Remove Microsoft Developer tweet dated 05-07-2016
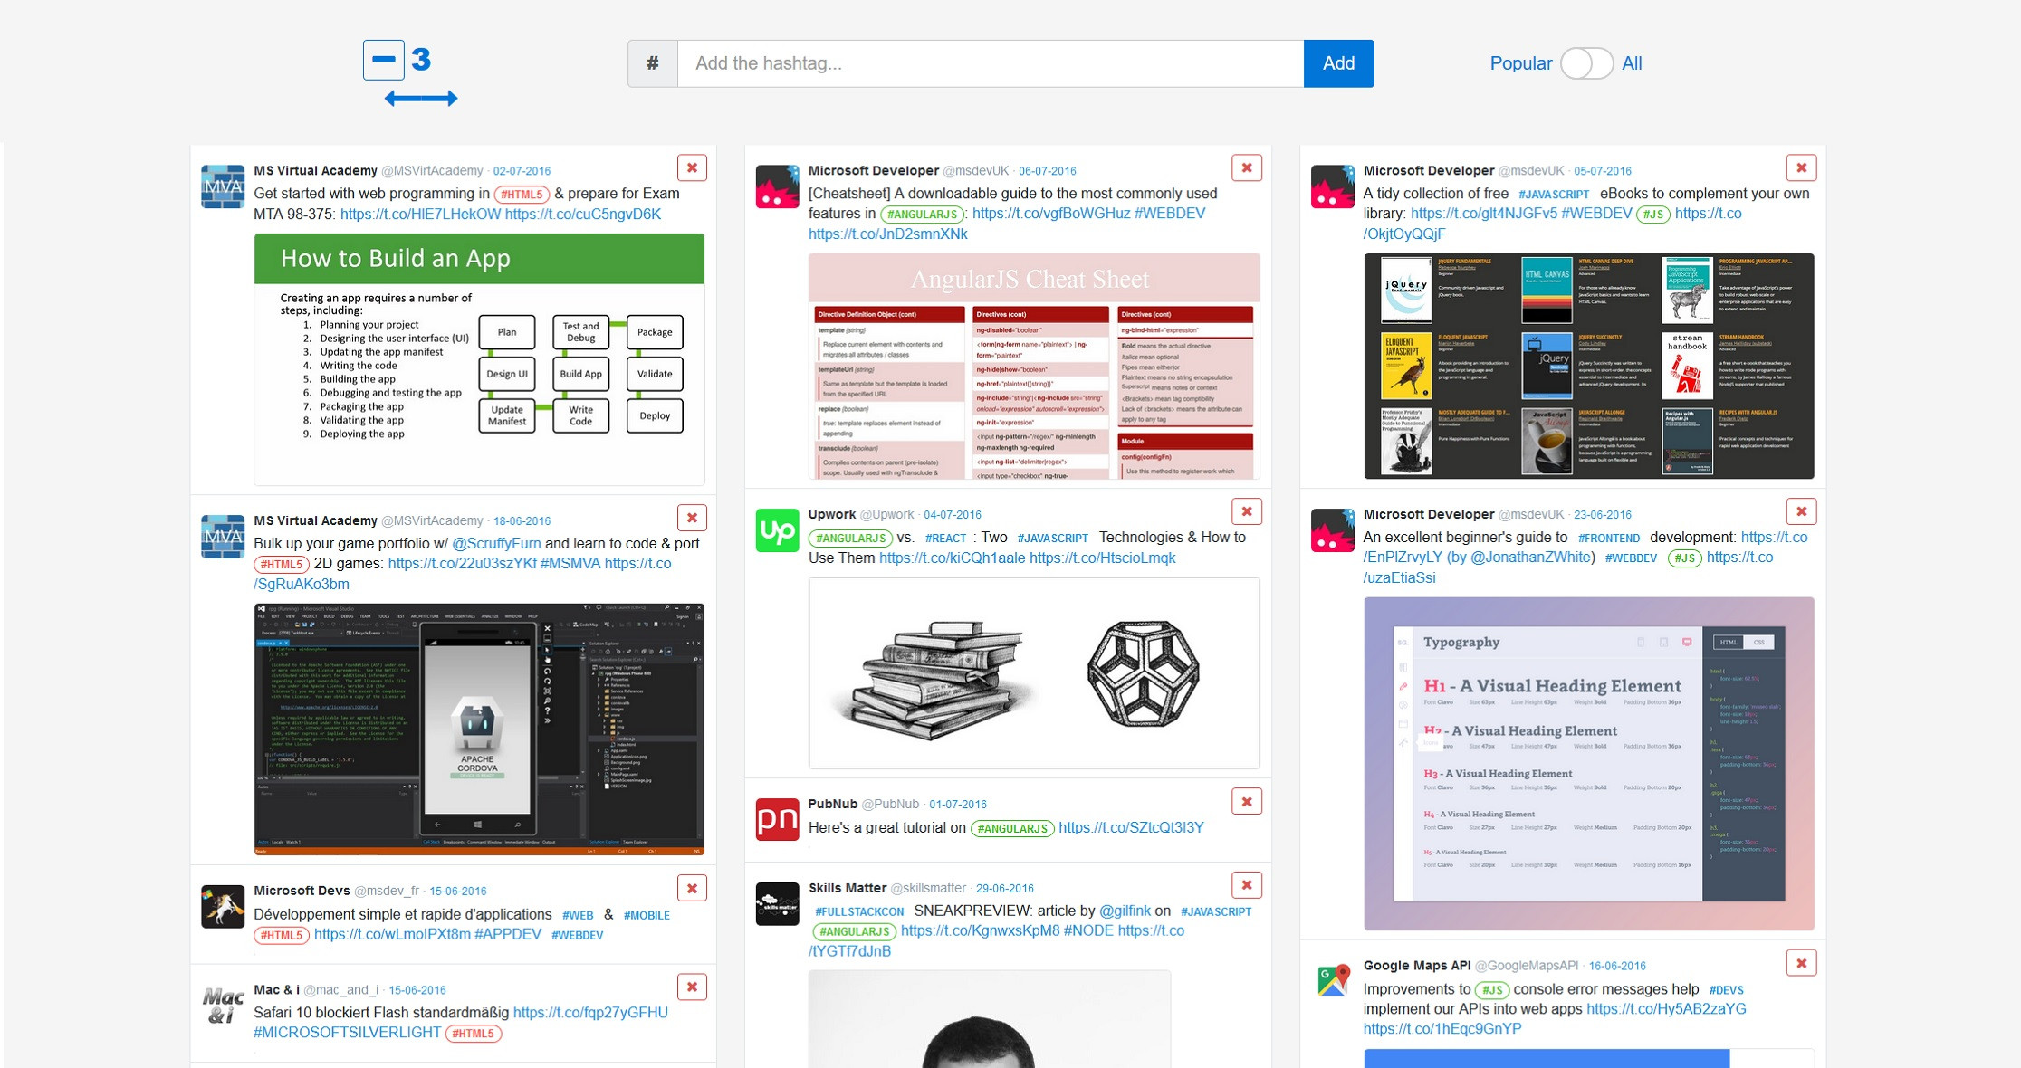The height and width of the screenshot is (1068, 2021). coord(1801,167)
